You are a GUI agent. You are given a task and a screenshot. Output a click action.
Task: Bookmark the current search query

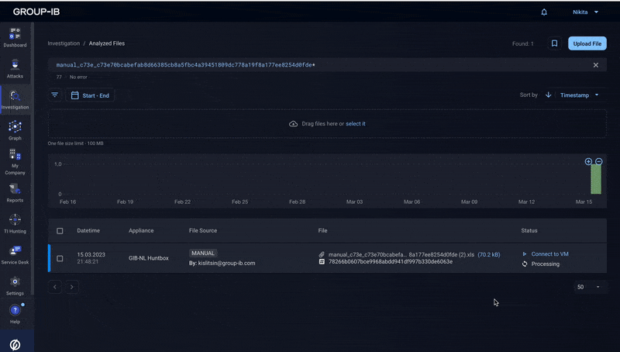554,43
